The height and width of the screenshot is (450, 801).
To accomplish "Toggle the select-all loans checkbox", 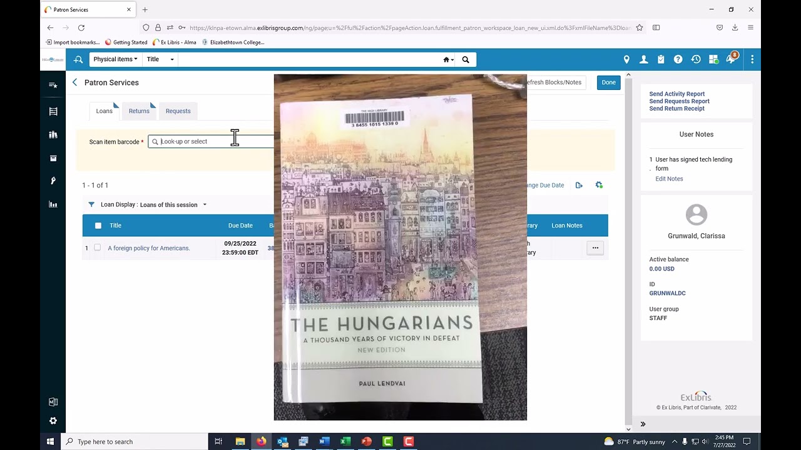I will [98, 226].
